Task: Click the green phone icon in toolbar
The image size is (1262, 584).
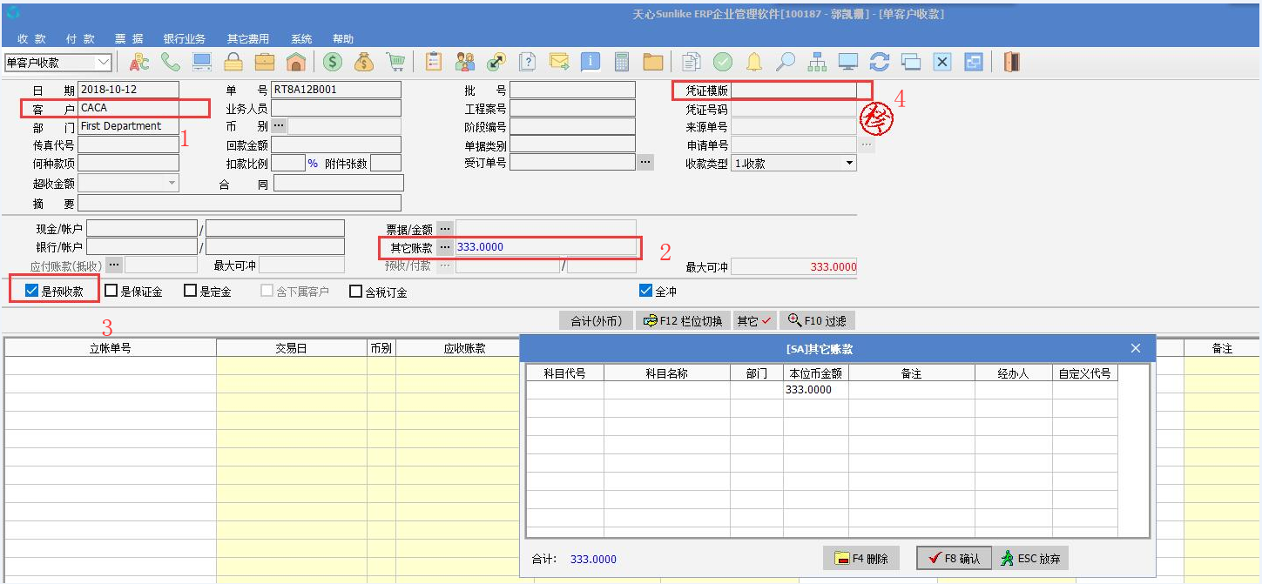Action: [x=171, y=62]
